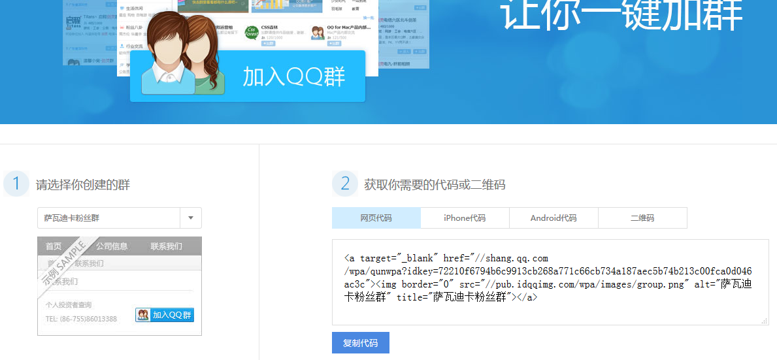Click the large 加入QQ群 banner button
This screenshot has width=777, height=360.
pyautogui.click(x=248, y=76)
